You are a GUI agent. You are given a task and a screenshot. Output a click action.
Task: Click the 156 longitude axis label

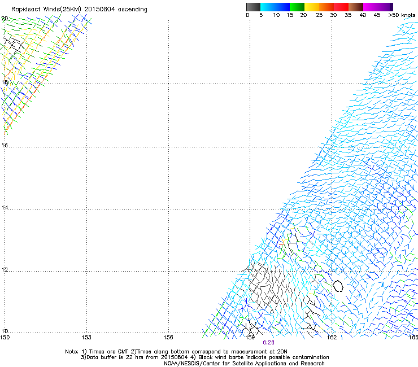(x=168, y=338)
